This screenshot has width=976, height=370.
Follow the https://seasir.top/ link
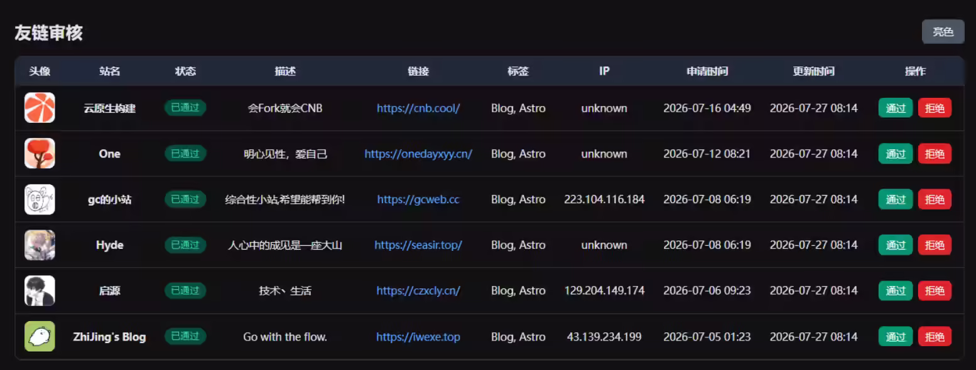click(418, 245)
